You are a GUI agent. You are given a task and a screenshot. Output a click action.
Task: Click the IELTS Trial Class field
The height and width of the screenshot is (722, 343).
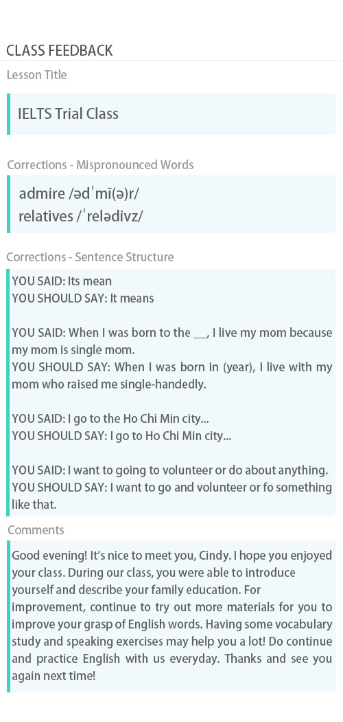171,113
